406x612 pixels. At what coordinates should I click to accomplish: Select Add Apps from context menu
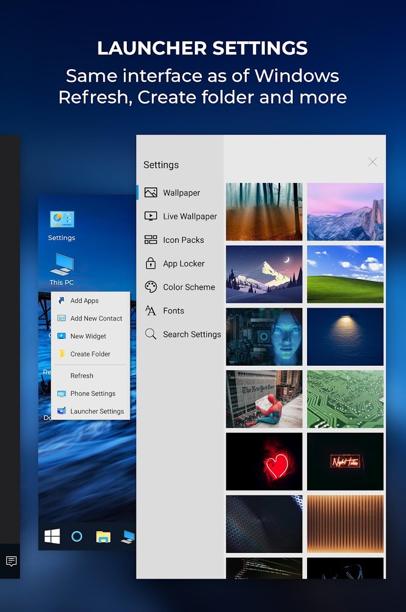(x=84, y=301)
